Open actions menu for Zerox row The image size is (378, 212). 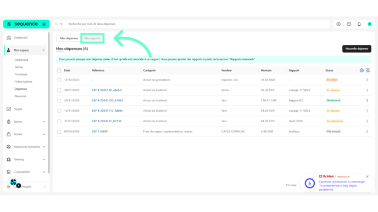pyautogui.click(x=367, y=90)
